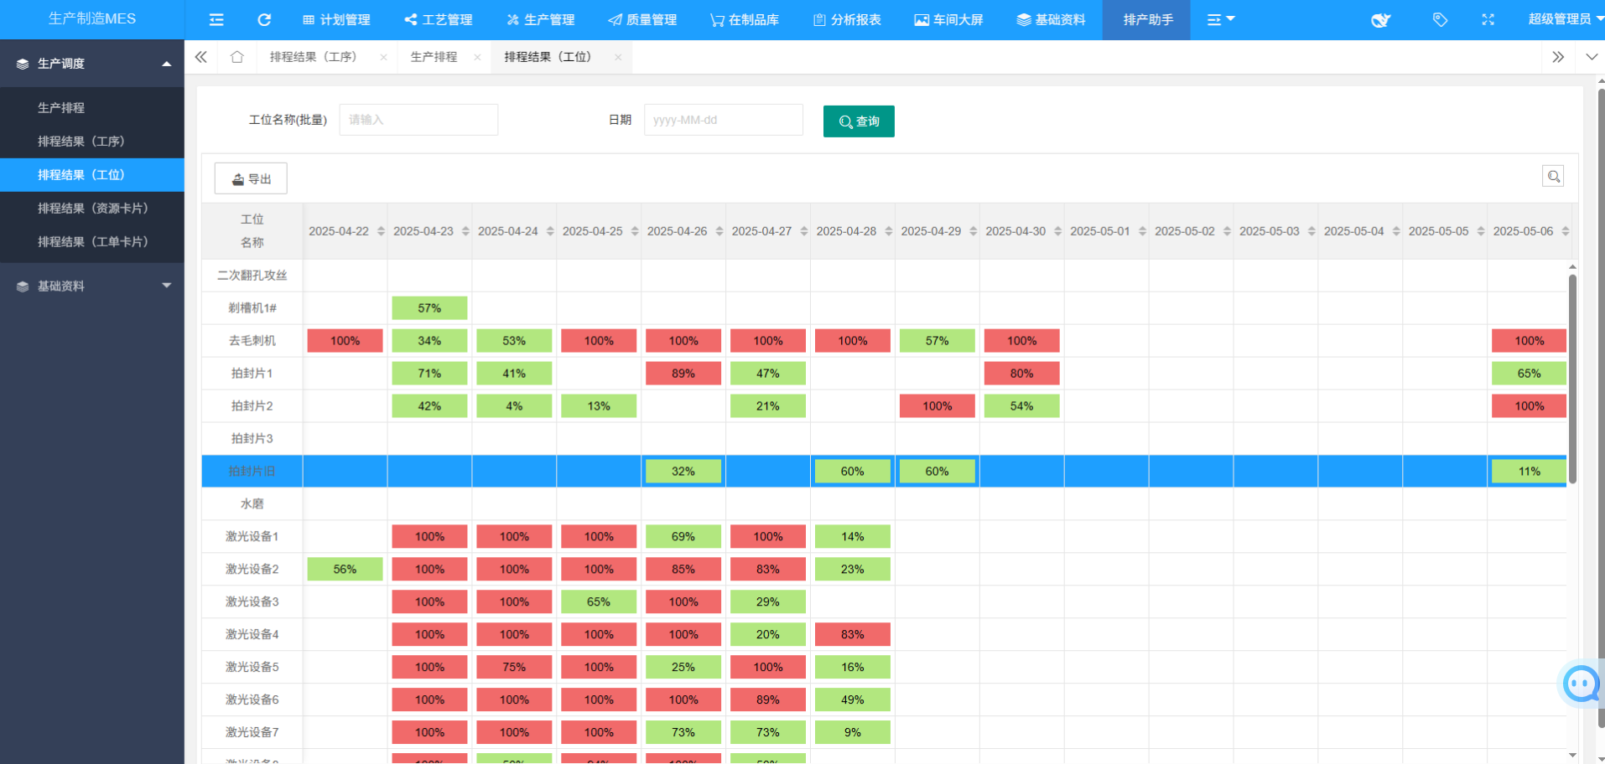Select the red 100% cell for 去毛刺机 on 2025-04-22
1605x764 pixels.
click(x=345, y=341)
